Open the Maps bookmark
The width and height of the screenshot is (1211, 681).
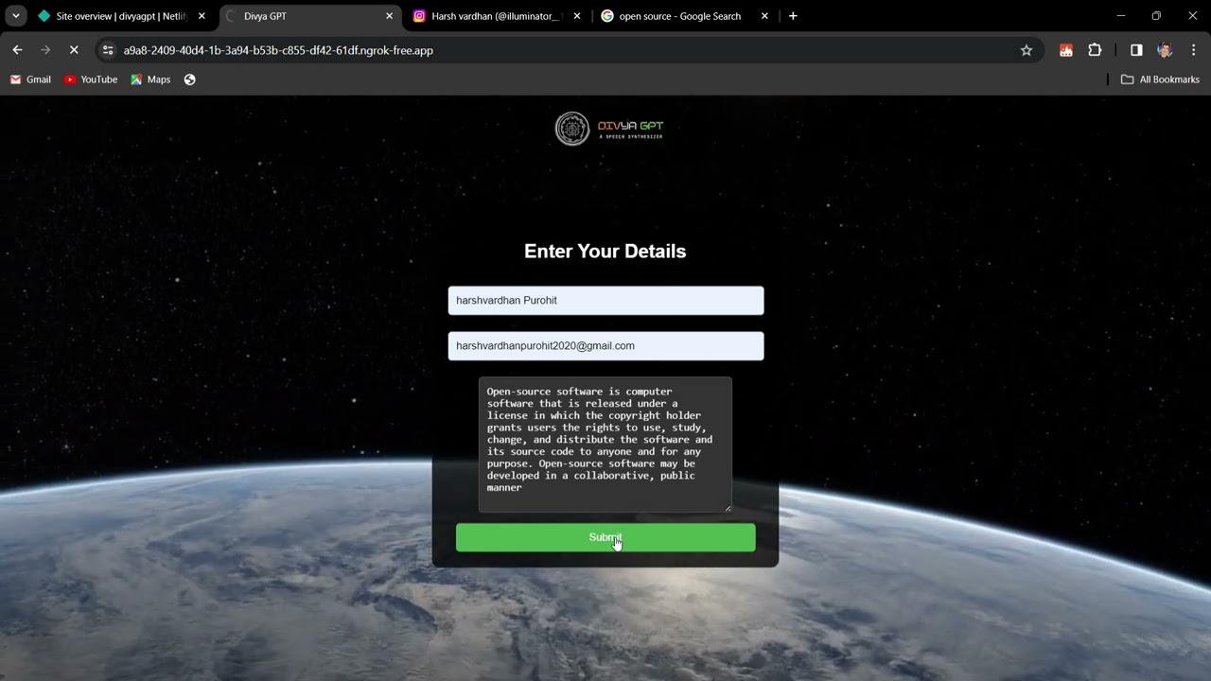(150, 79)
